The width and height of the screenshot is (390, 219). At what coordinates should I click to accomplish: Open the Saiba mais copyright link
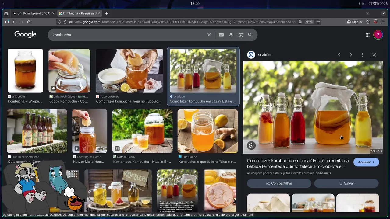click(x=323, y=173)
